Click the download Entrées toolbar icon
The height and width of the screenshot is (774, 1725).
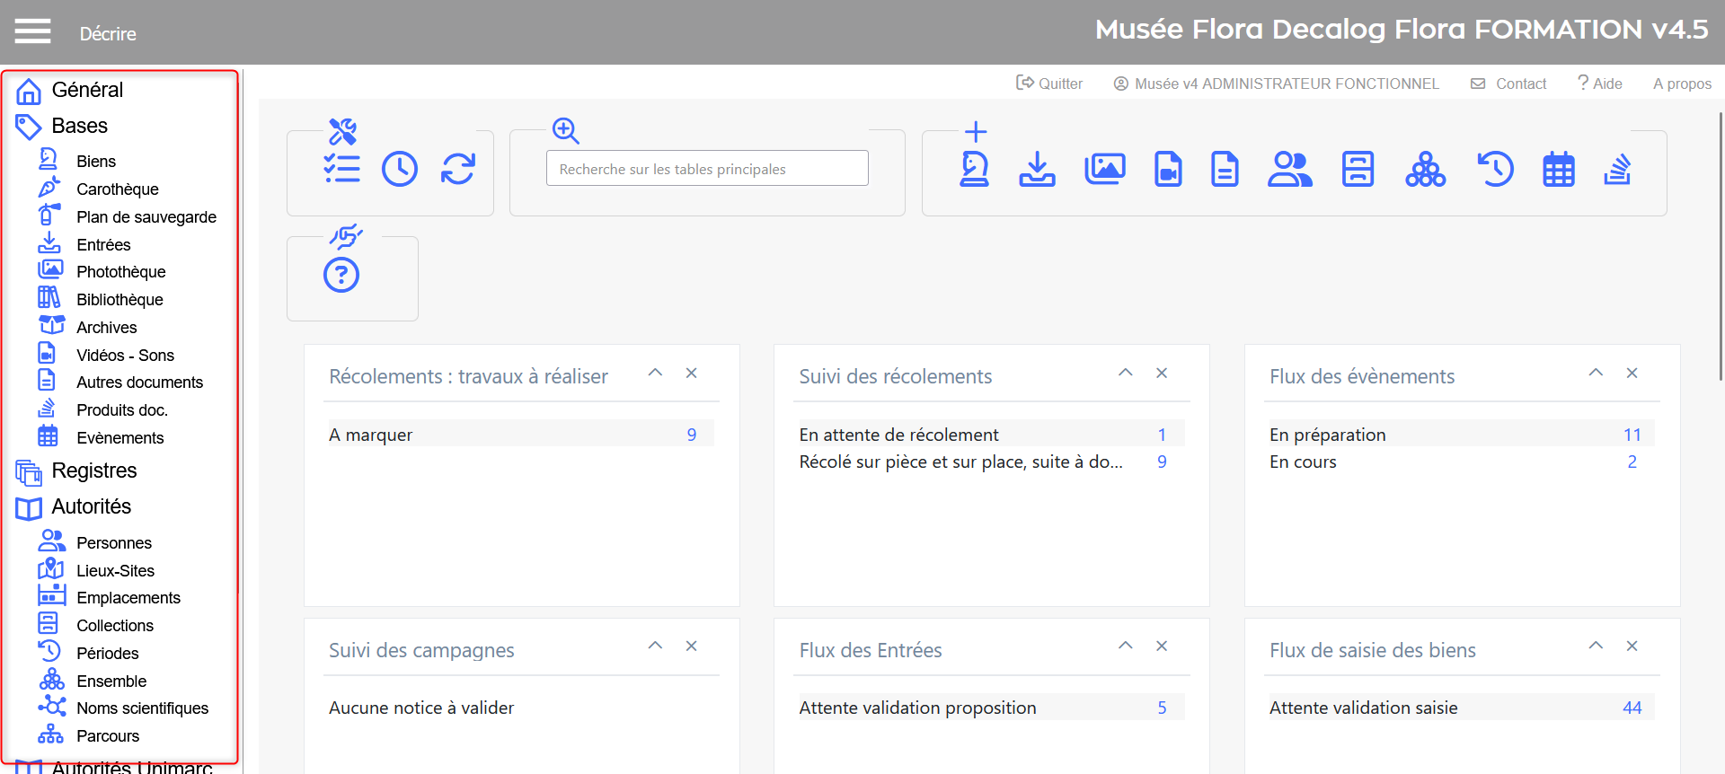pyautogui.click(x=1037, y=169)
